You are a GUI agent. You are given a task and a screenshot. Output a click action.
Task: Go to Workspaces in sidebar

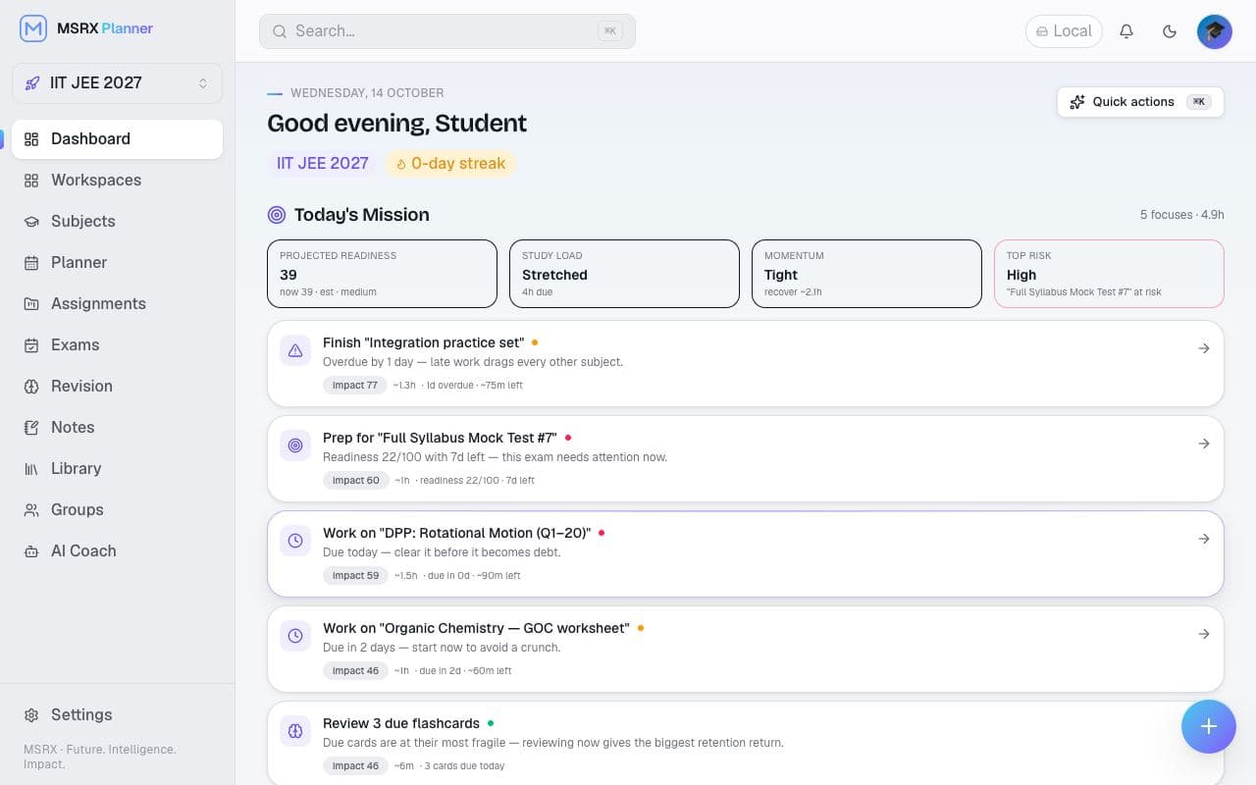[x=117, y=181]
